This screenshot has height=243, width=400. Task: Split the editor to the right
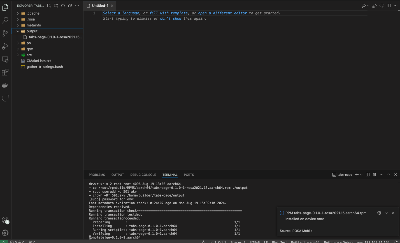point(389,6)
